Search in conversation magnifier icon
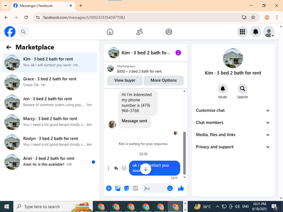283x212 pixels. tap(242, 89)
